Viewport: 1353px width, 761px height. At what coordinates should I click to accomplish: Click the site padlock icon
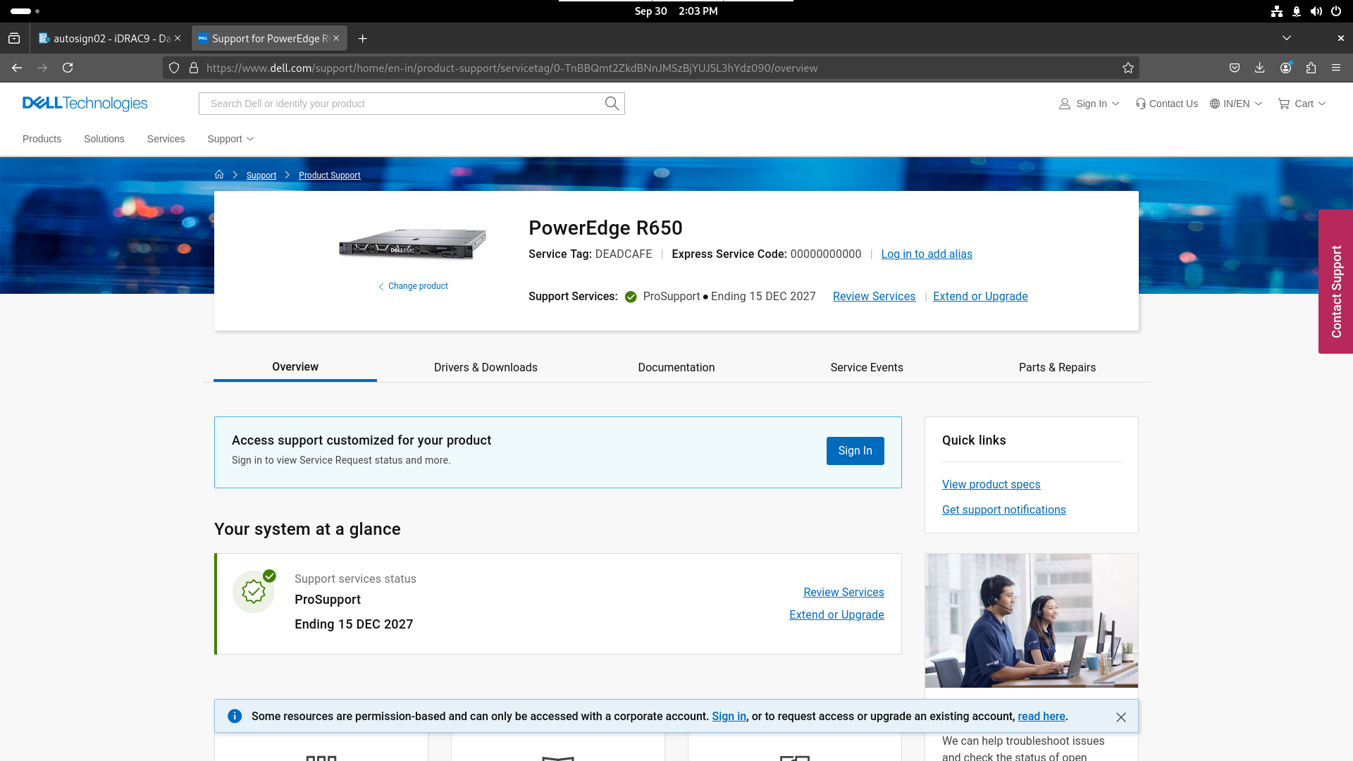pyautogui.click(x=194, y=68)
